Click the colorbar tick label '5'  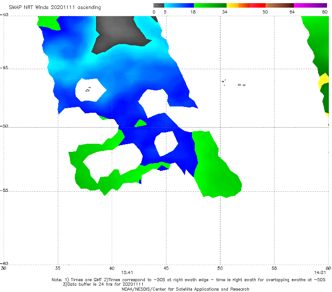[x=165, y=12]
